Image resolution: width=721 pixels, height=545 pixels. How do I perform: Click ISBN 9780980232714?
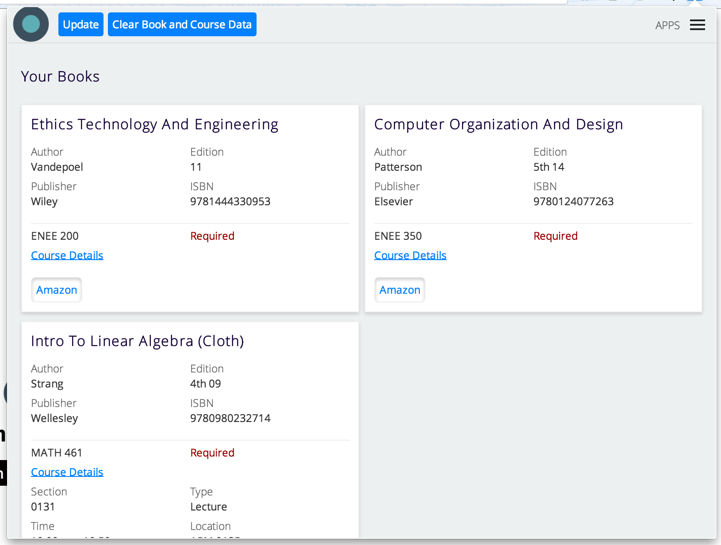pos(230,418)
